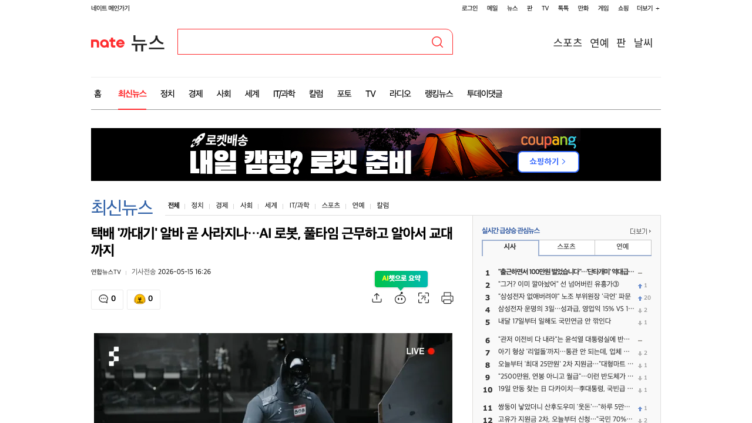Open the TV main navigation item

coord(370,93)
